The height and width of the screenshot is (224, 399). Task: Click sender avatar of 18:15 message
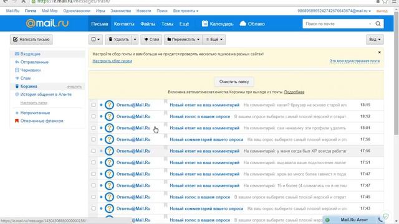(109, 105)
